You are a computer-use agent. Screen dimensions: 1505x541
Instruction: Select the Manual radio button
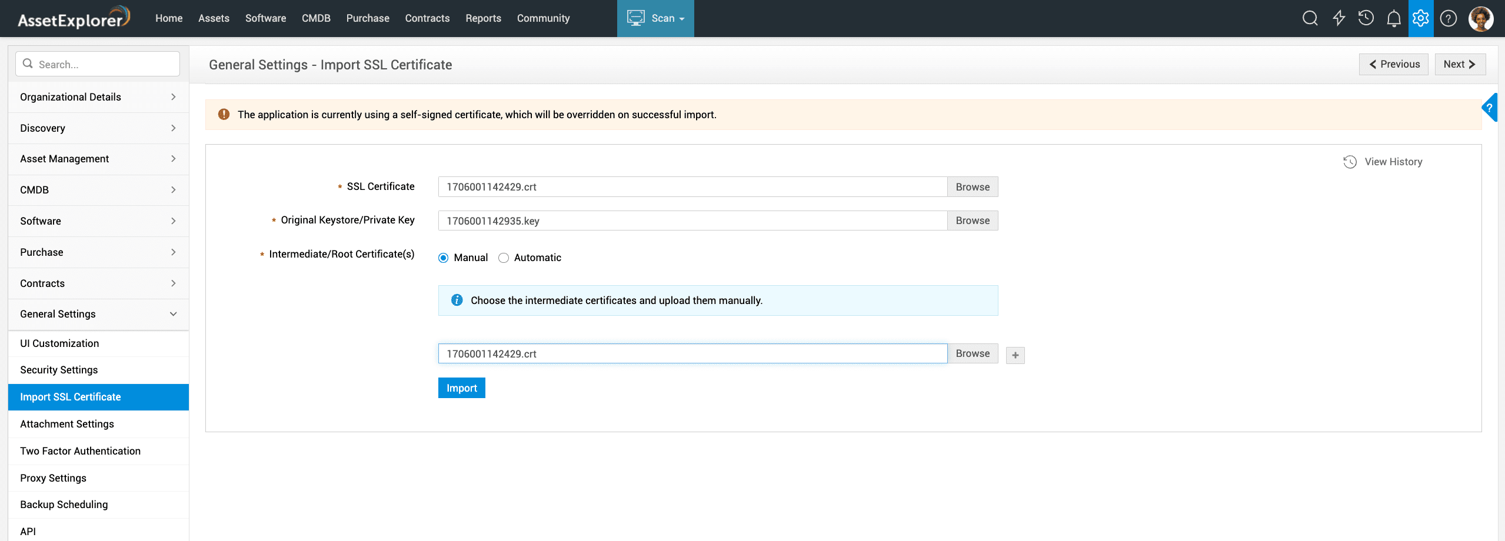pos(444,258)
